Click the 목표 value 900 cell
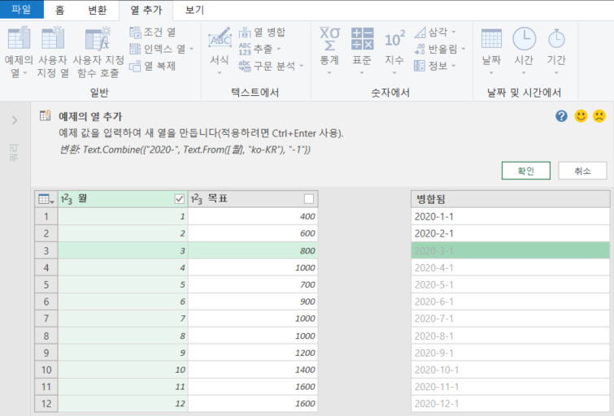This screenshot has width=614, height=416. click(253, 301)
